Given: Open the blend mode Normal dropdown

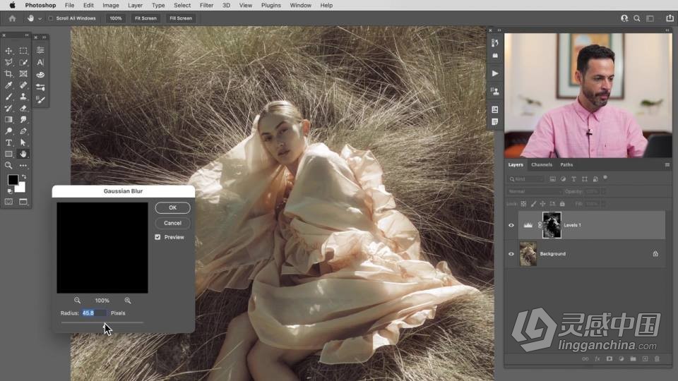Looking at the screenshot, I should [x=535, y=191].
